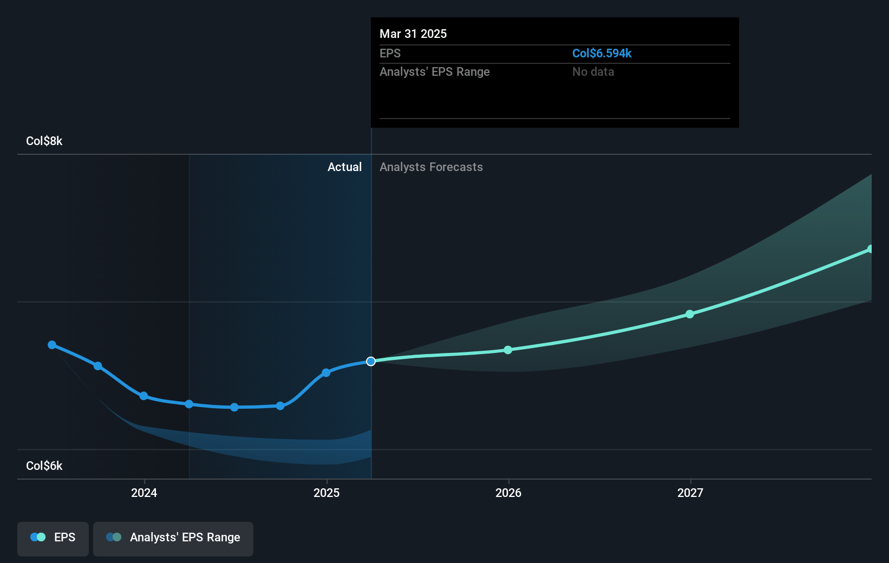The height and width of the screenshot is (563, 889).
Task: Select the EPS data point at start of 2024
Action: [143, 396]
